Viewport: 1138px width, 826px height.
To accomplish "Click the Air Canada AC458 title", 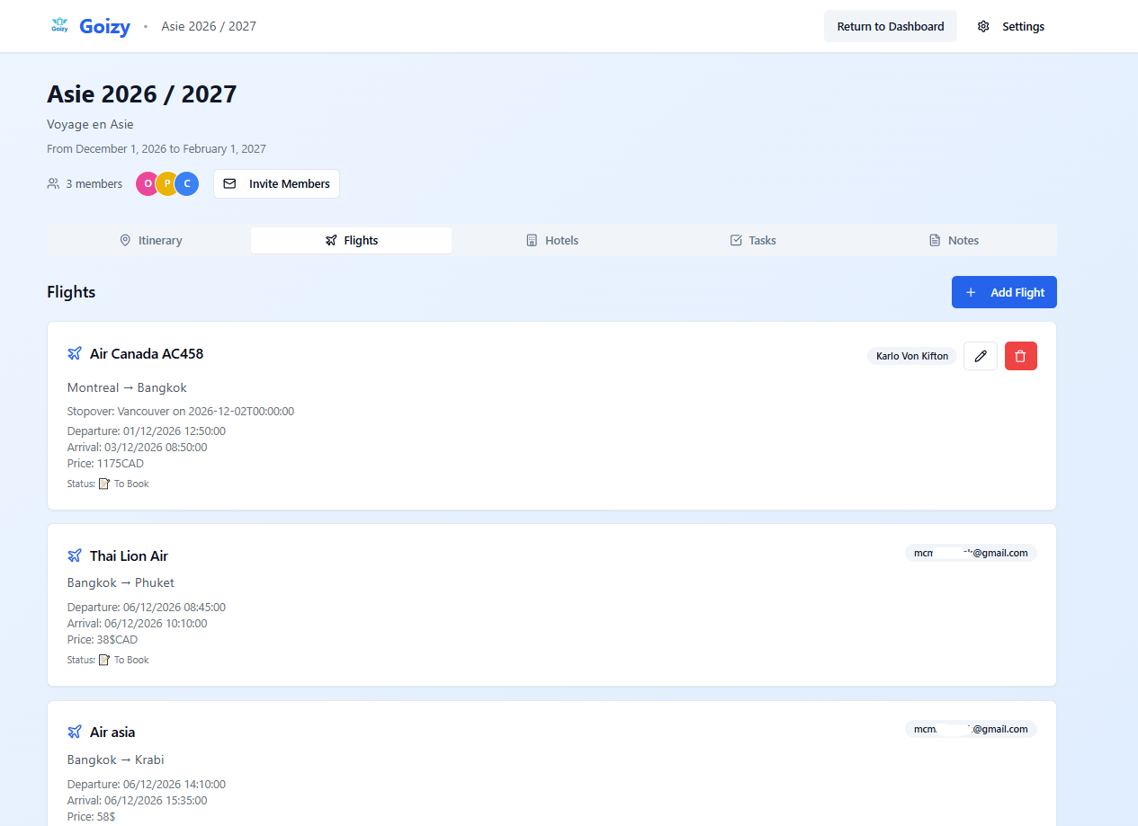I will pos(147,353).
